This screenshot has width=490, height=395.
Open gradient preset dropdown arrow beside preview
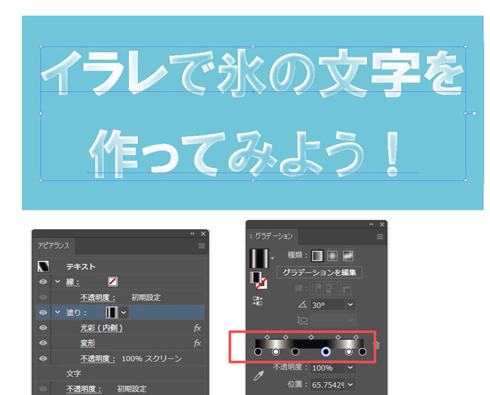coord(272,258)
